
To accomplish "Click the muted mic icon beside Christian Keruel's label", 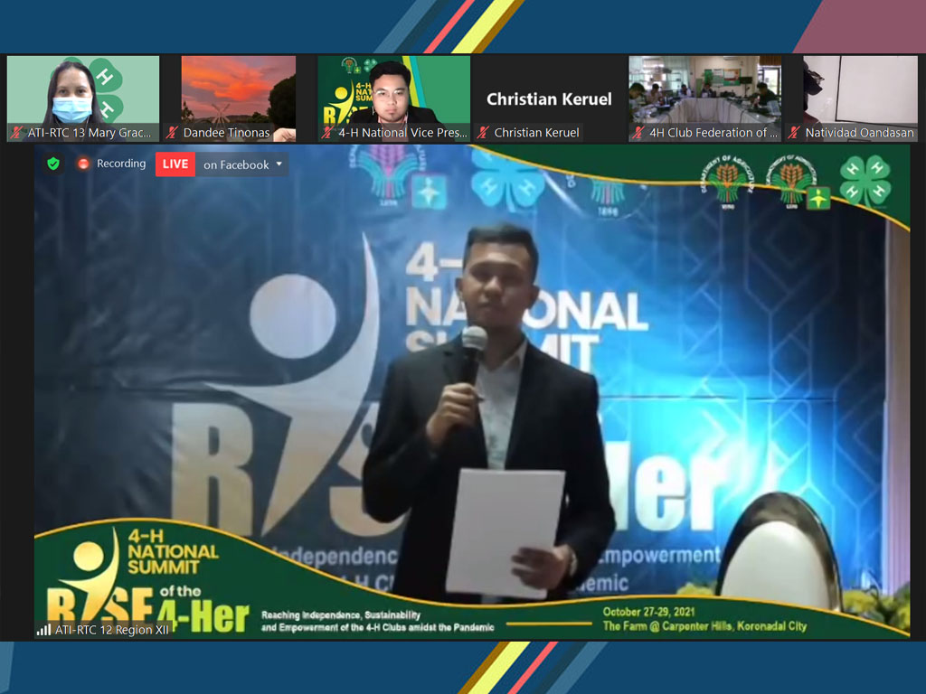I will (483, 133).
